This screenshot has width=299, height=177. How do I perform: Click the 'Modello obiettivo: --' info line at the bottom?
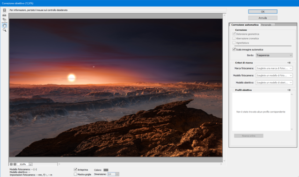click(x=20, y=172)
